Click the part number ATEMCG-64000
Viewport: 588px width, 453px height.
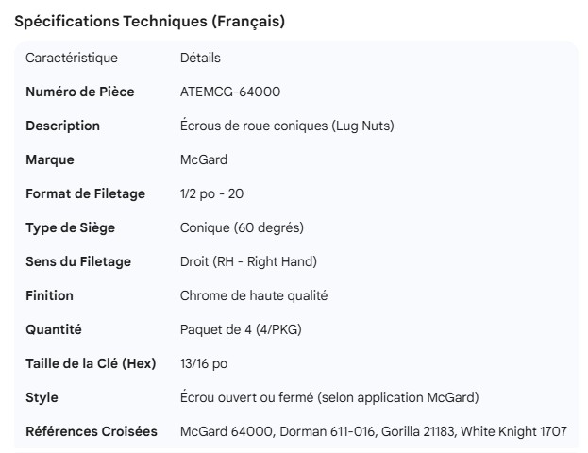229,92
